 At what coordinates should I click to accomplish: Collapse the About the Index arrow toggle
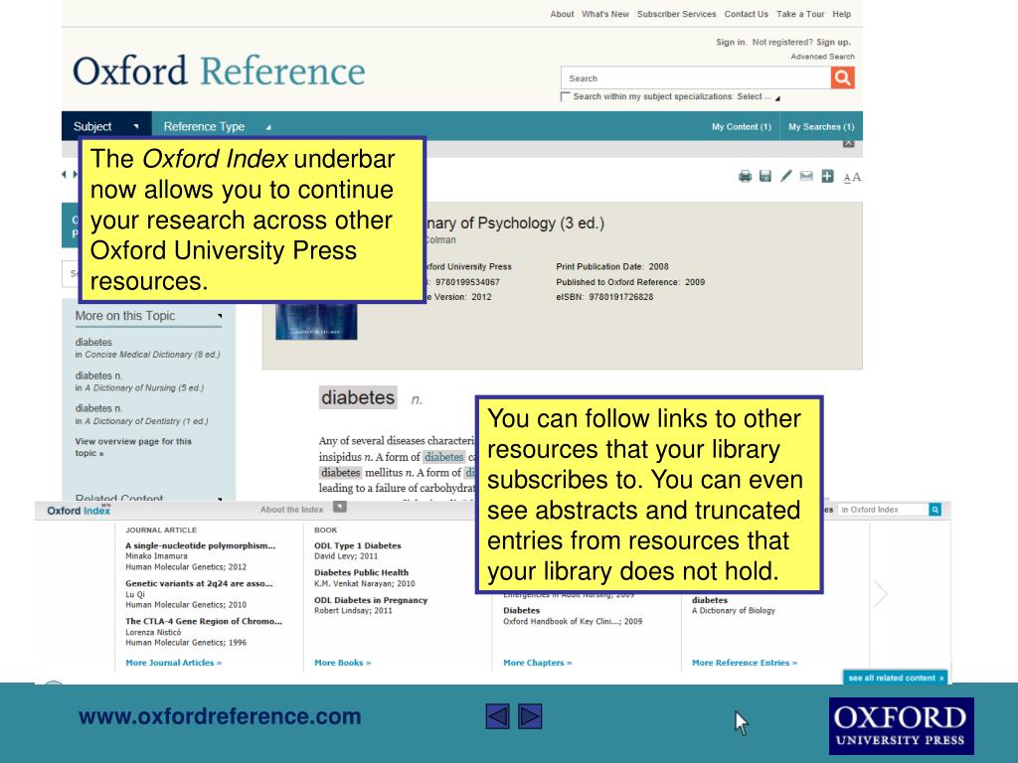pos(340,507)
